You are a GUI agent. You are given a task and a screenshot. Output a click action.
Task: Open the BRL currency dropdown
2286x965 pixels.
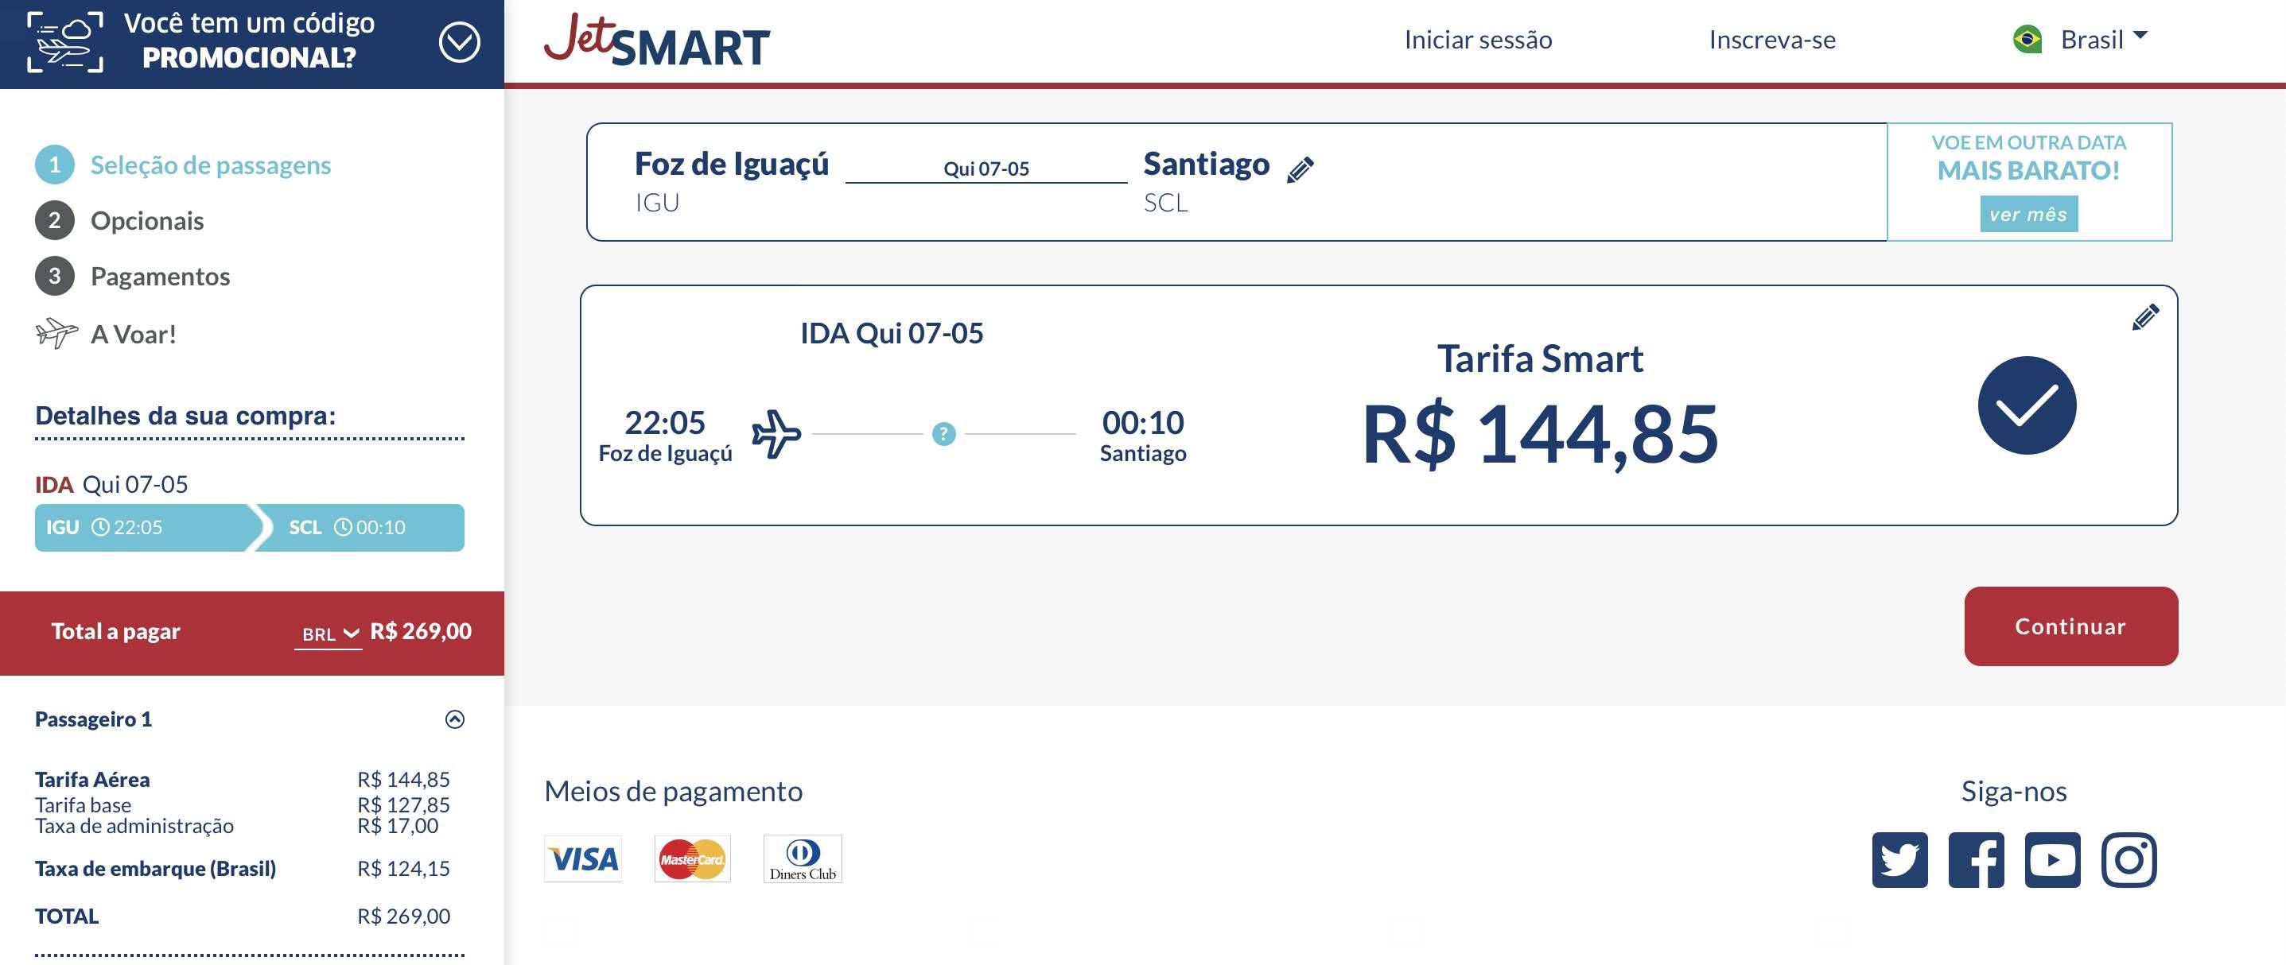pos(329,634)
